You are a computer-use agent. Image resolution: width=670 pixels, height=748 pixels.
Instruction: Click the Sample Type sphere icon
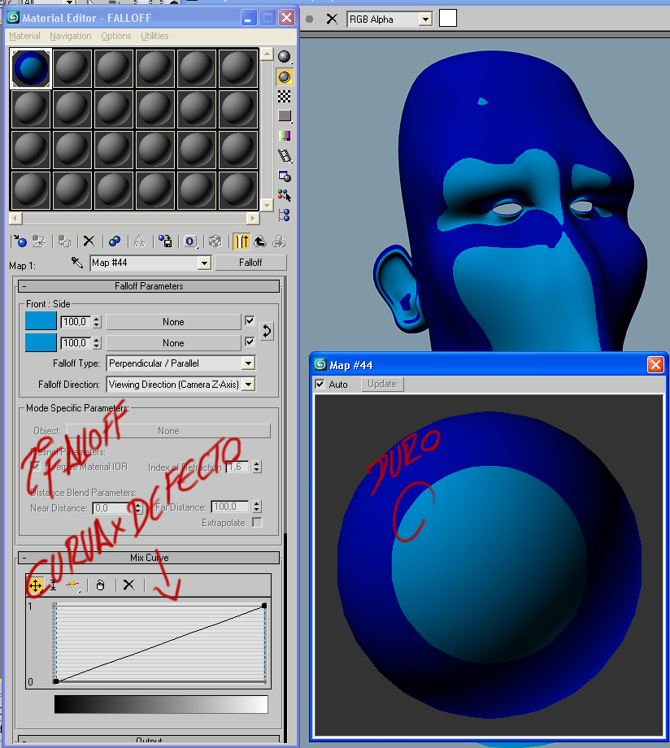[x=285, y=57]
